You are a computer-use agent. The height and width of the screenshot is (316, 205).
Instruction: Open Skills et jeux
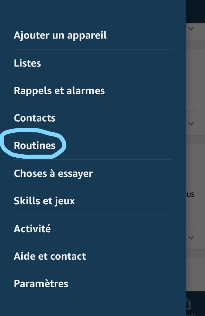click(x=44, y=201)
